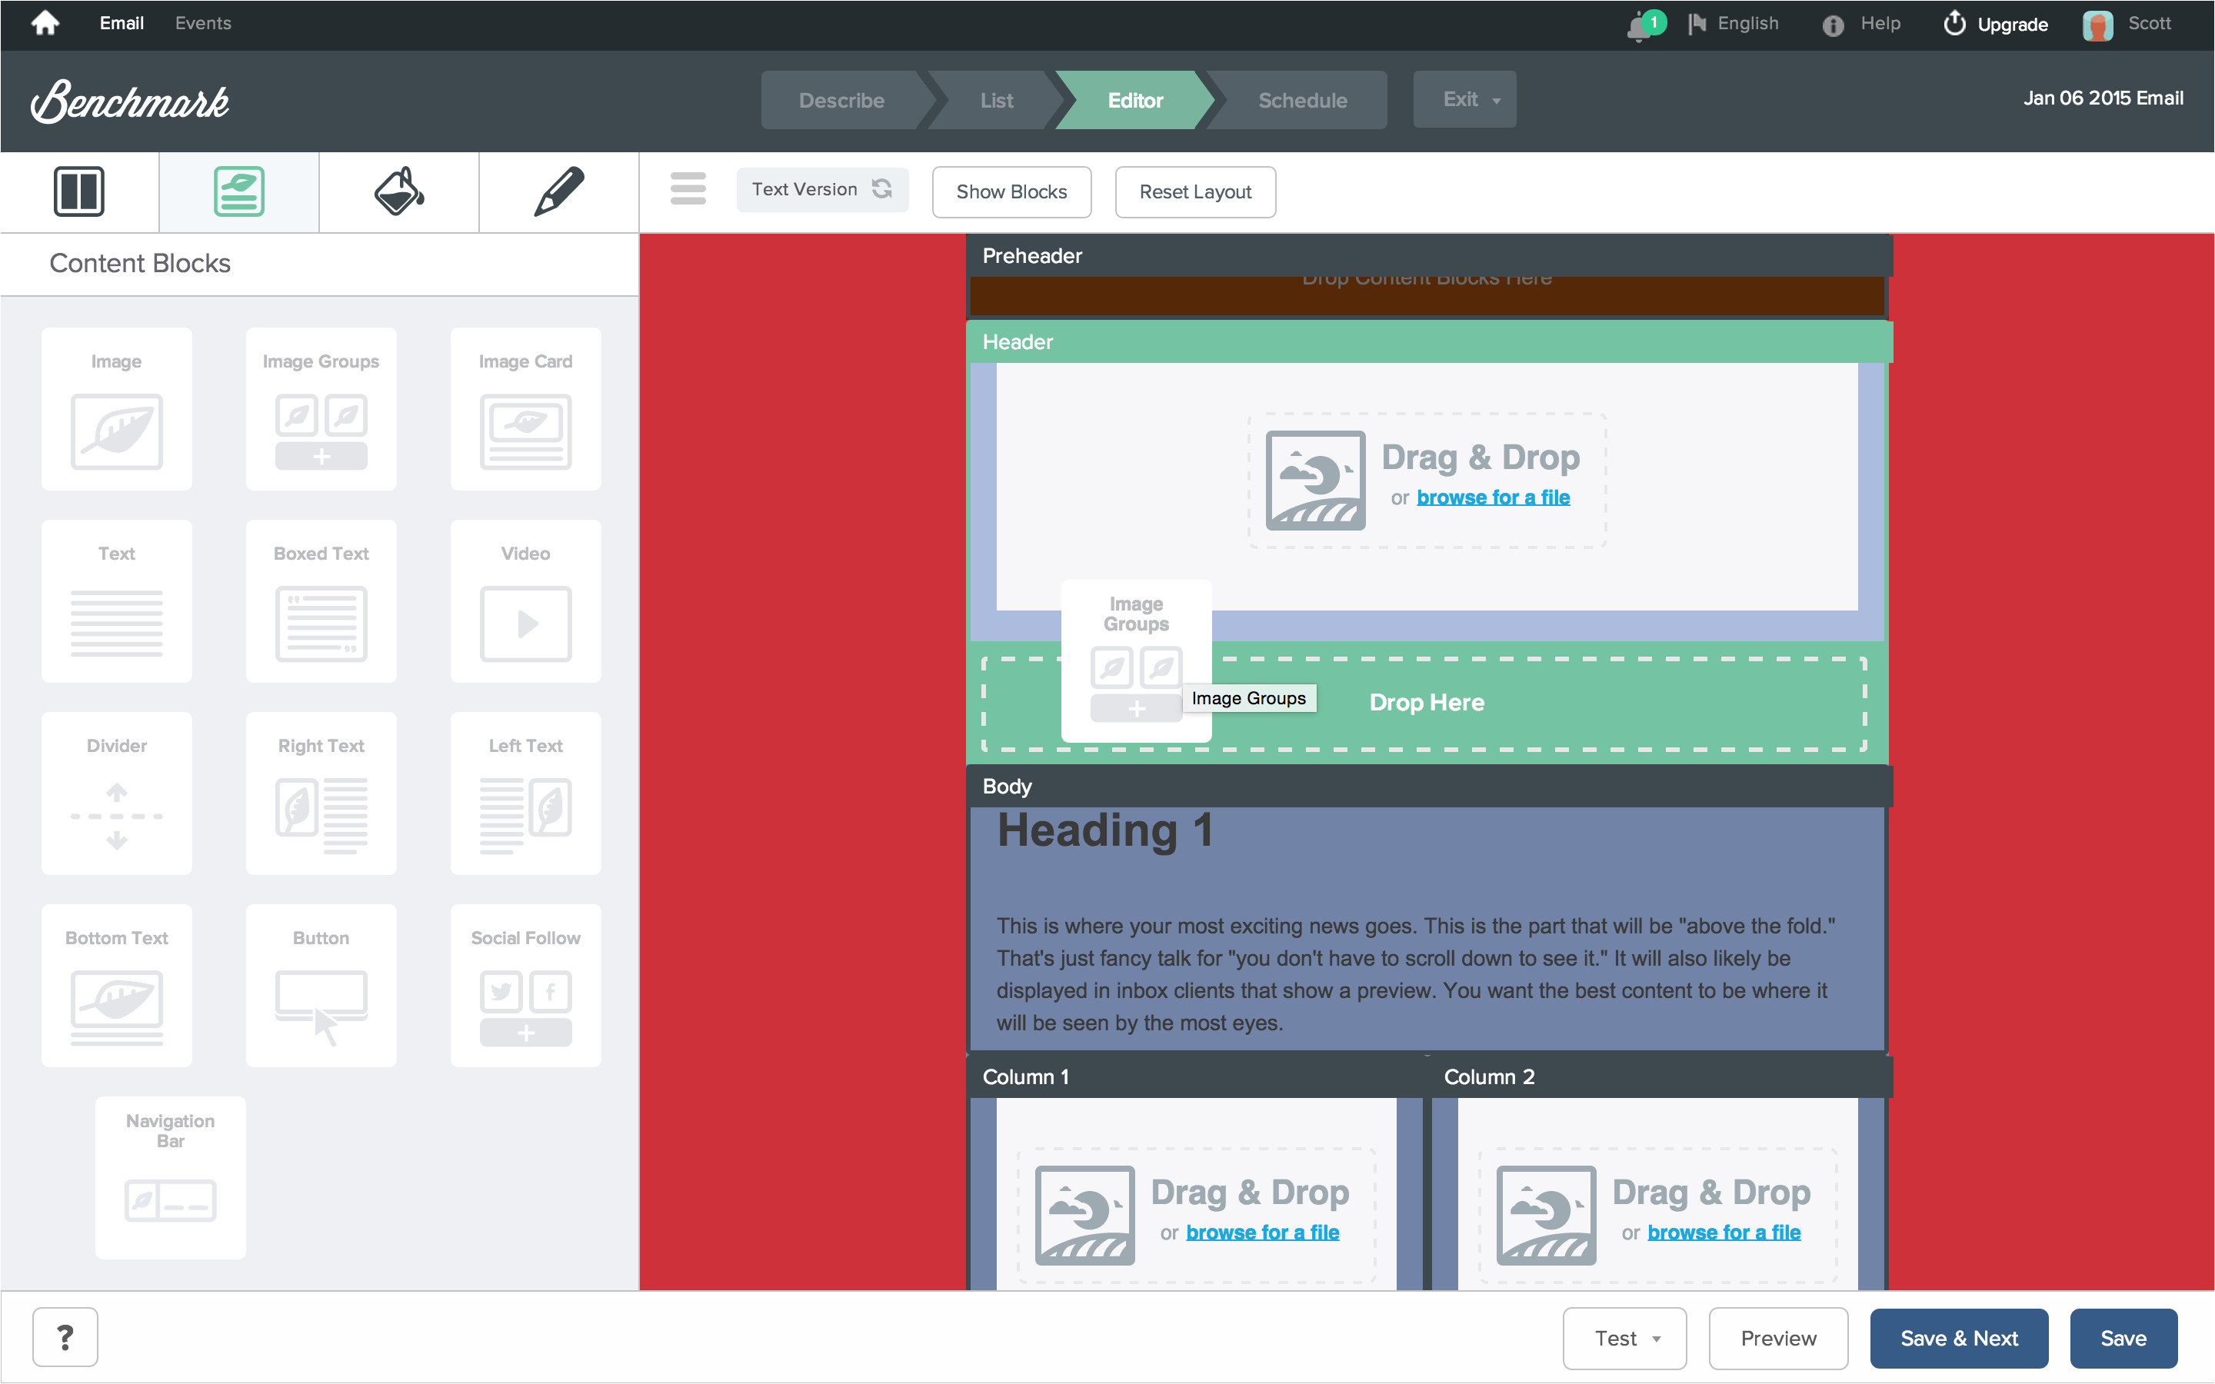Click the Save & Next button

pyautogui.click(x=1958, y=1338)
